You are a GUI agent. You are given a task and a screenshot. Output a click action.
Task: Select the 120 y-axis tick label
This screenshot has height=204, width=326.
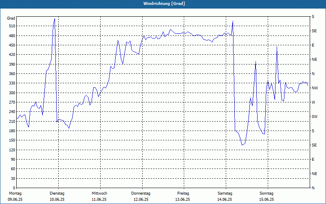pyautogui.click(x=12, y=150)
